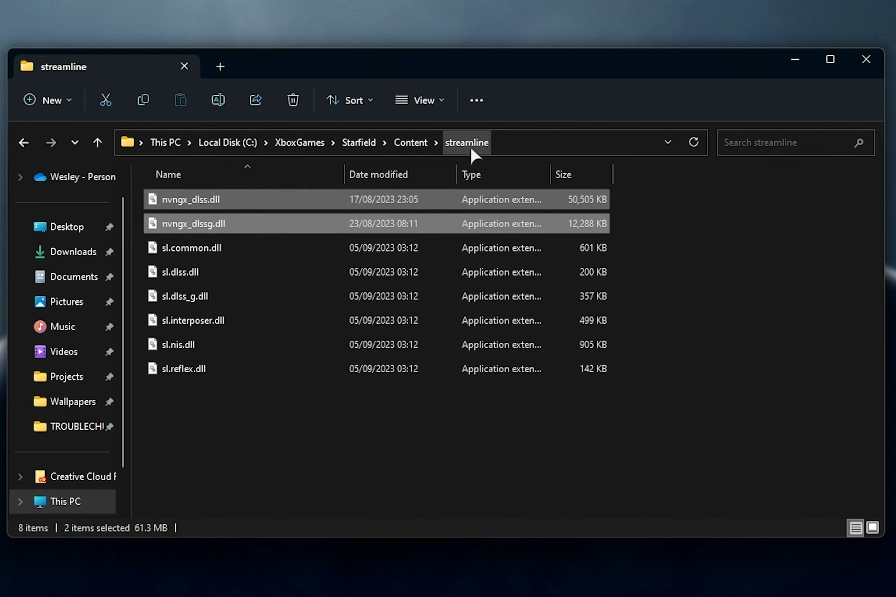Switch to details view layout
The width and height of the screenshot is (896, 597).
click(x=856, y=527)
